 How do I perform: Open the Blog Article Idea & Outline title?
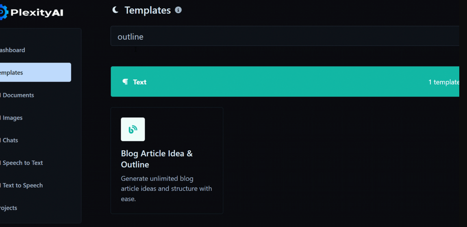(157, 159)
